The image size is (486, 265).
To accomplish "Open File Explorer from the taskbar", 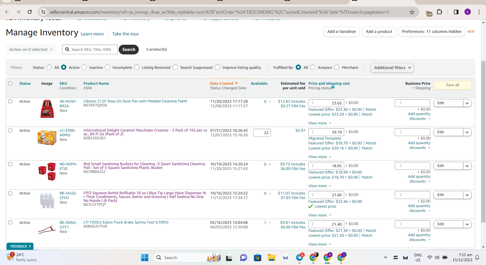I will (272, 258).
